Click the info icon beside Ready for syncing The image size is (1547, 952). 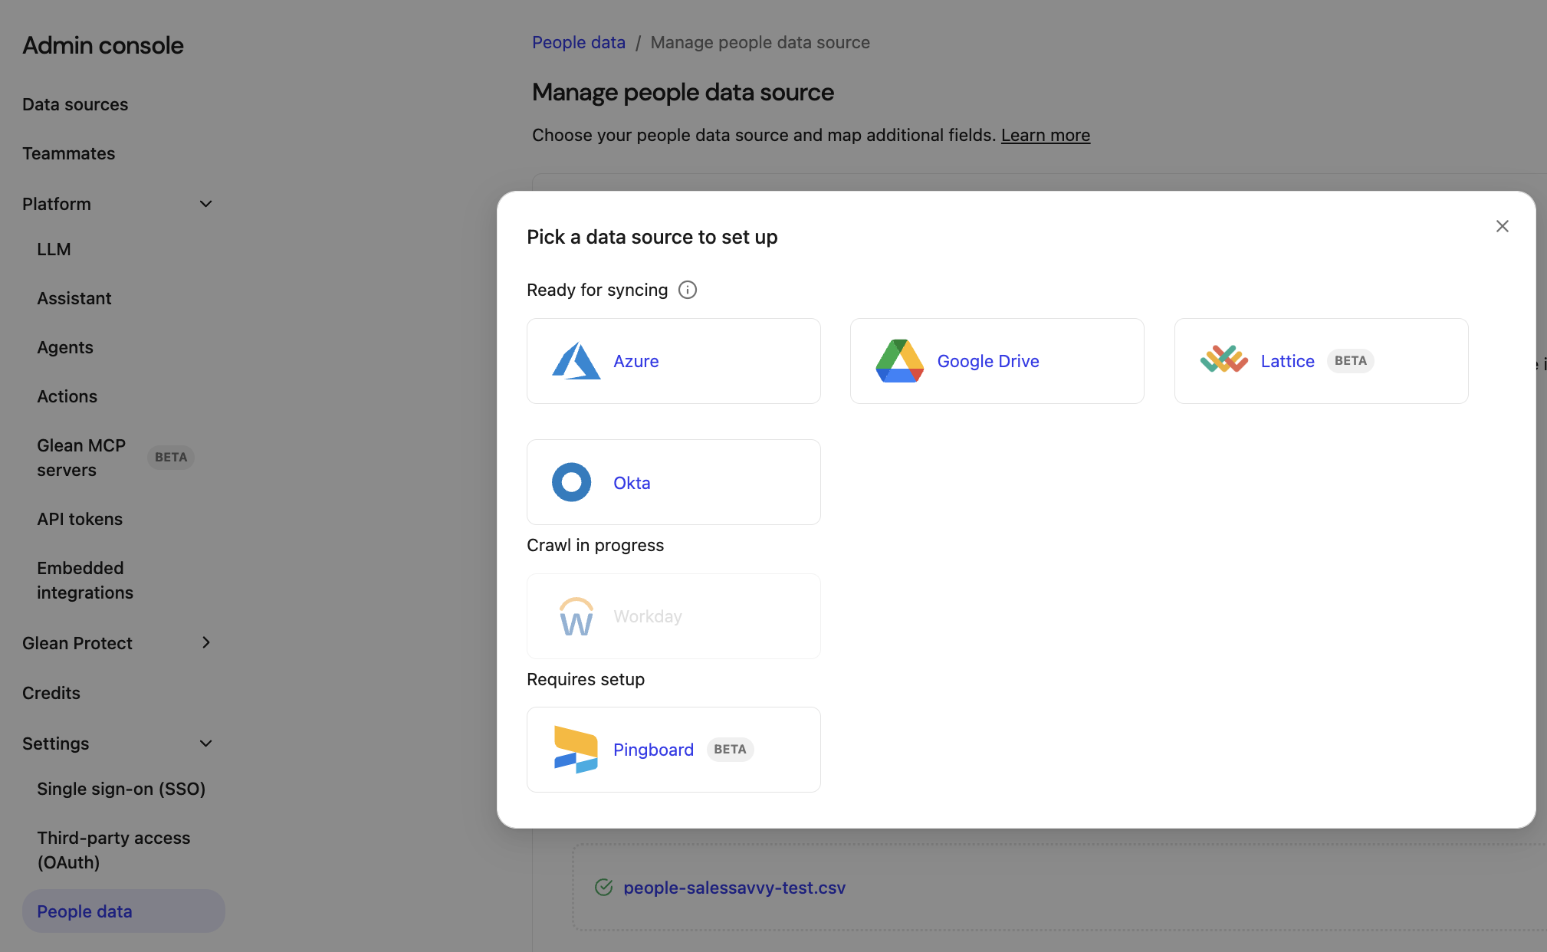click(x=688, y=290)
